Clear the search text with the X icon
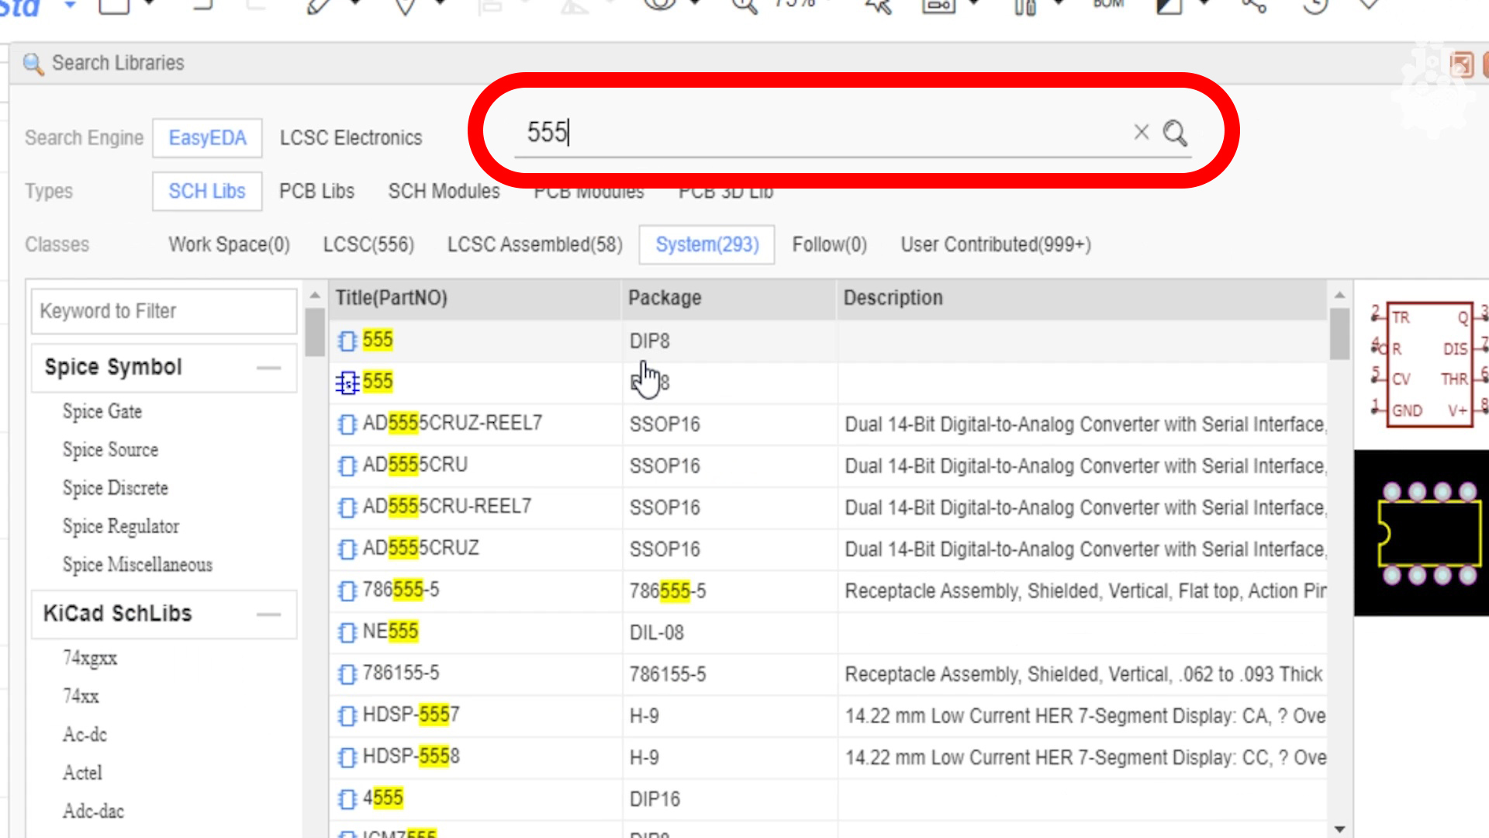 (x=1141, y=132)
